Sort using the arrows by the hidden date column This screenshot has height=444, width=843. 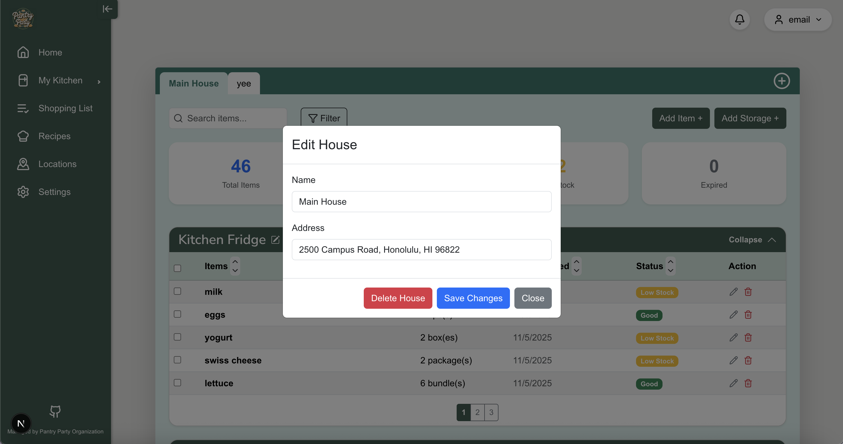[x=576, y=266]
